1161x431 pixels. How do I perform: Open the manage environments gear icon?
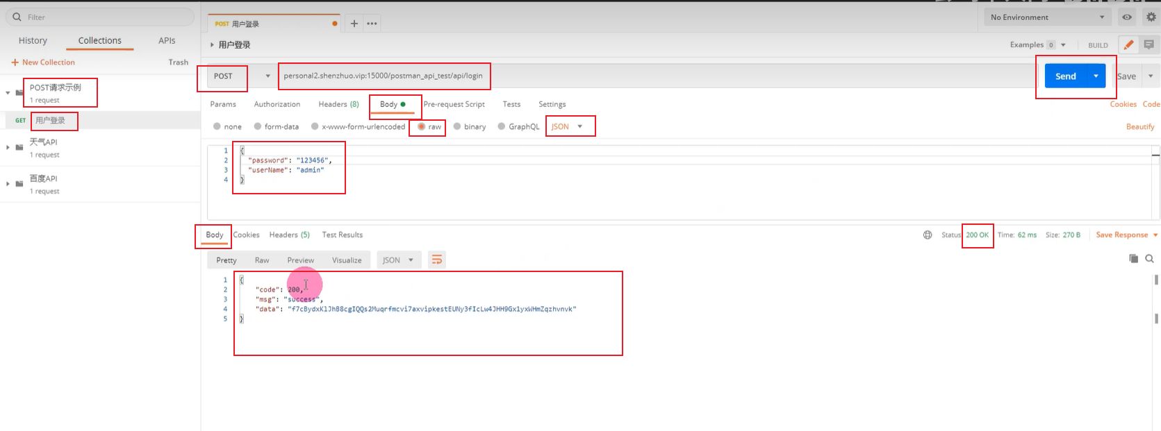coord(1151,17)
